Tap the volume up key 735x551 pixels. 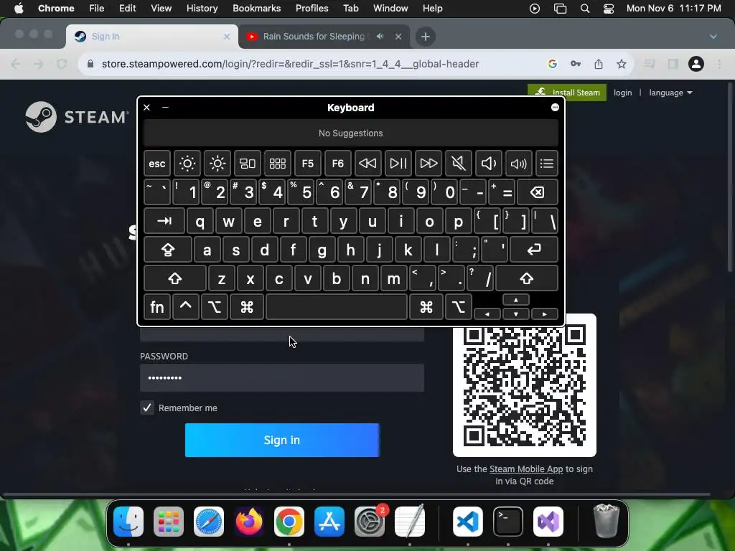519,164
